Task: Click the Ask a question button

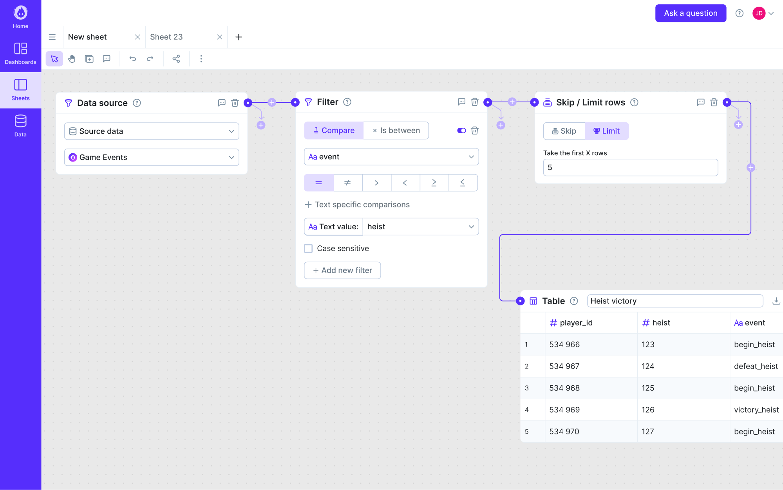Action: point(691,13)
